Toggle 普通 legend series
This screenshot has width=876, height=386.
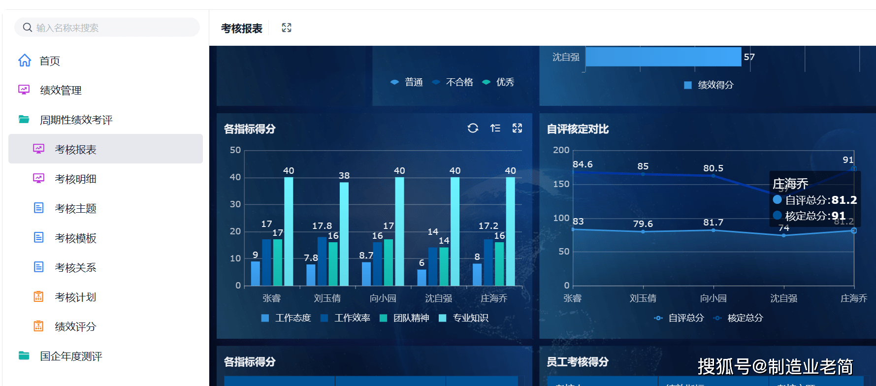(x=406, y=82)
